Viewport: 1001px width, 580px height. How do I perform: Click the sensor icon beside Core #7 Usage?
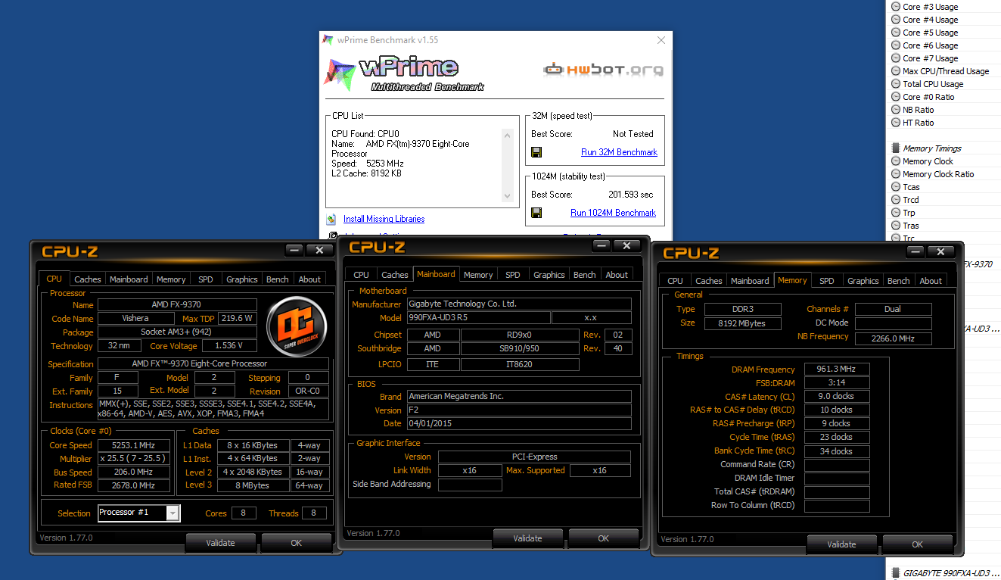[896, 58]
